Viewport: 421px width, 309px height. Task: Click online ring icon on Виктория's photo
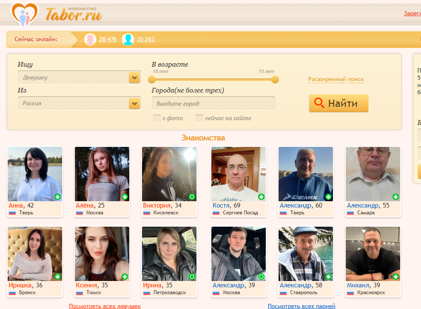click(x=192, y=197)
